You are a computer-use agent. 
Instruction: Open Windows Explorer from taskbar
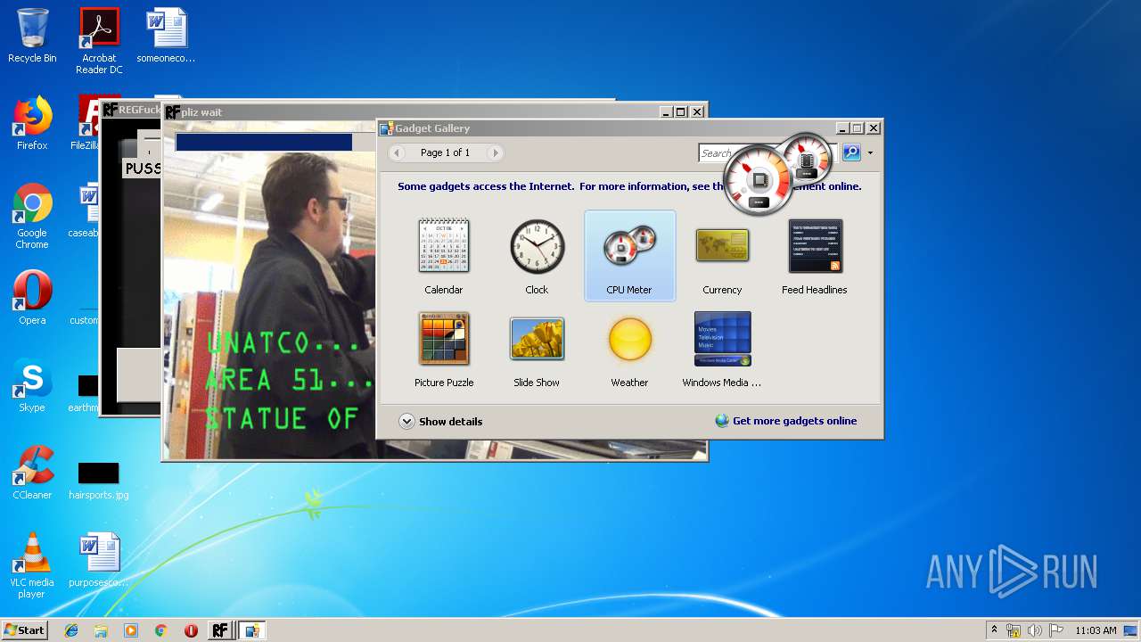[x=101, y=630]
